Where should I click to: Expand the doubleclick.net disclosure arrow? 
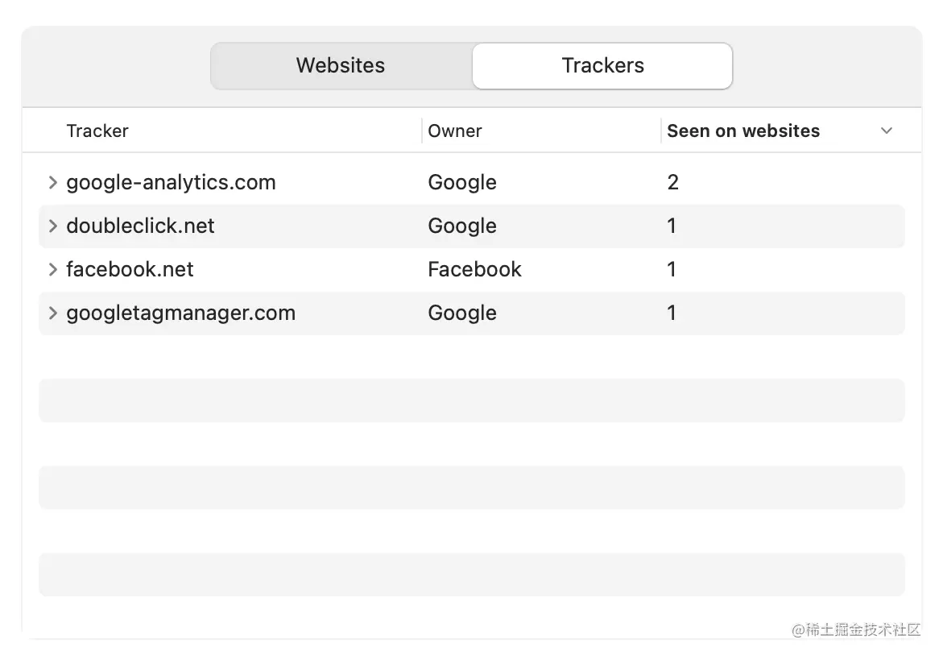(x=52, y=226)
